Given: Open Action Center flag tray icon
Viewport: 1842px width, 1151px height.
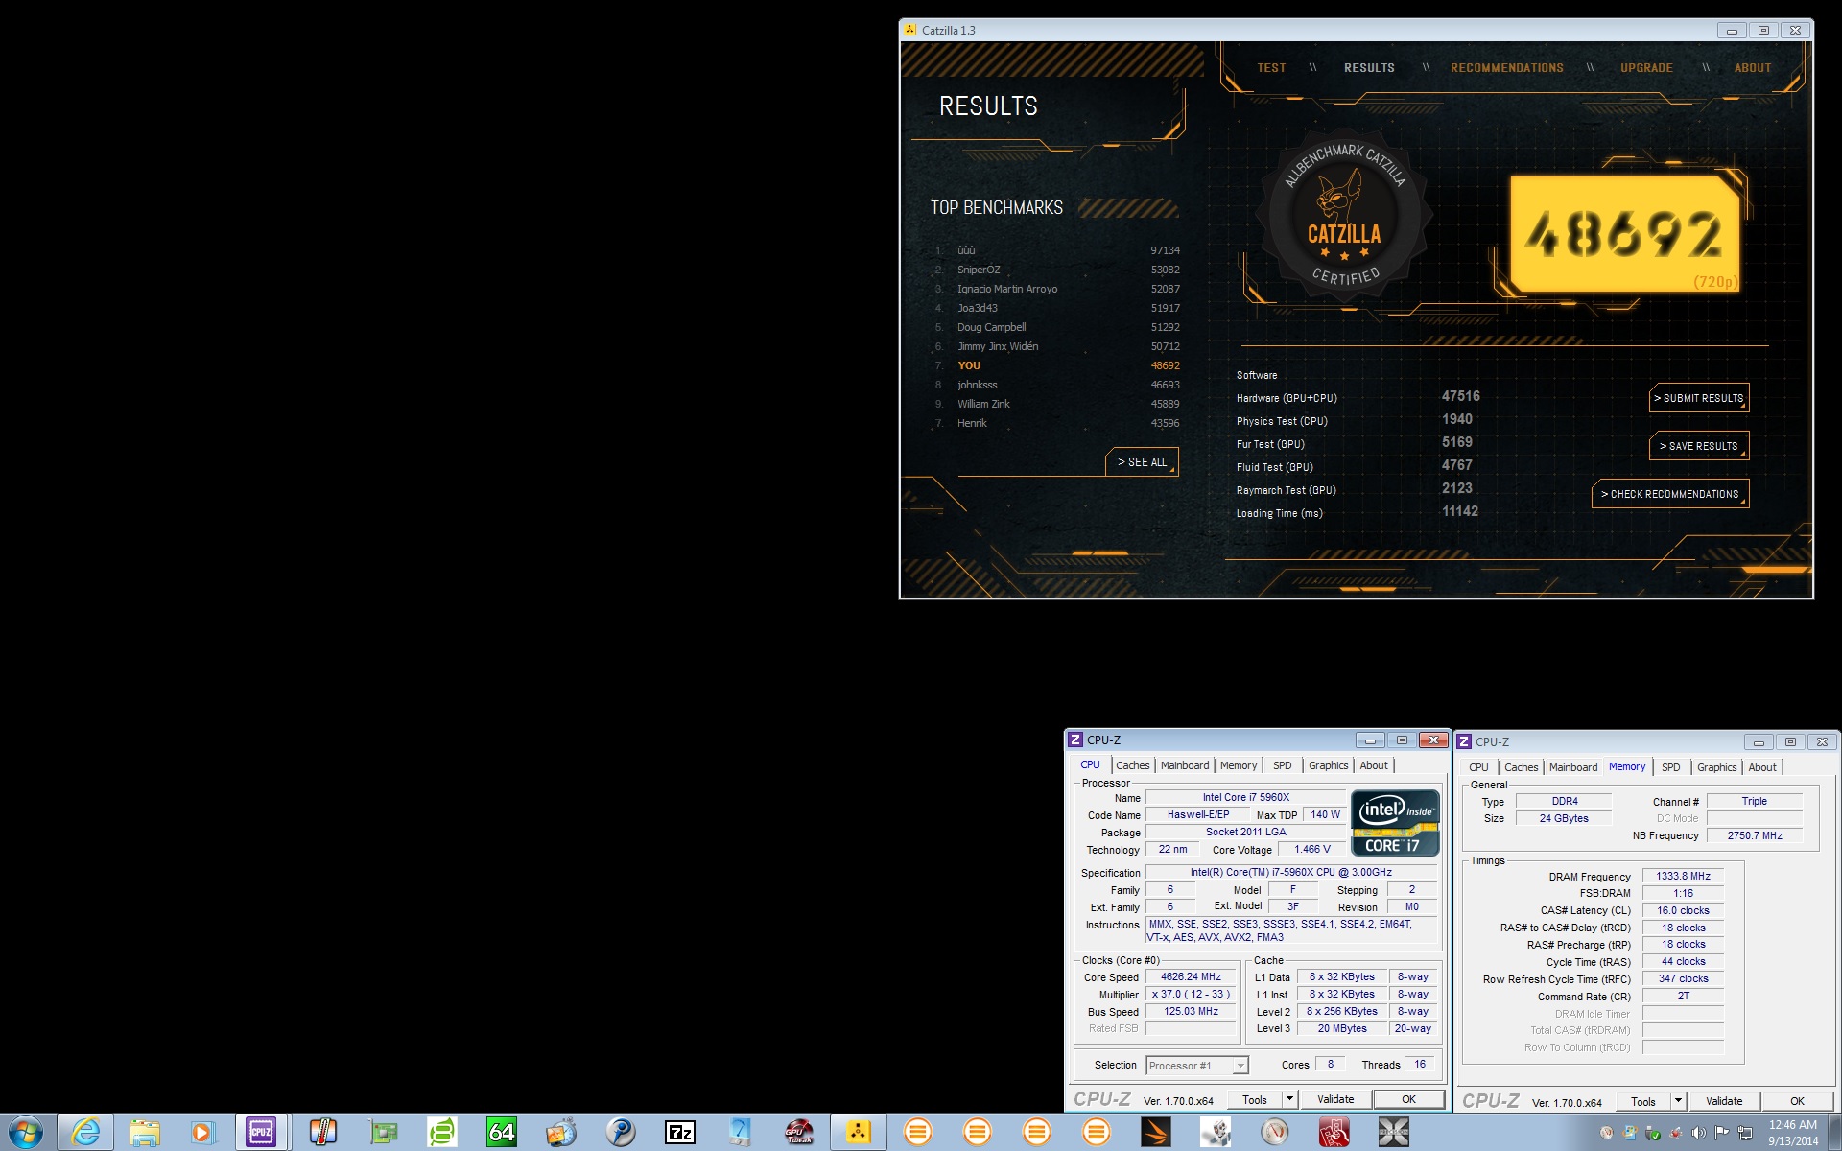Looking at the screenshot, I should (1722, 1133).
